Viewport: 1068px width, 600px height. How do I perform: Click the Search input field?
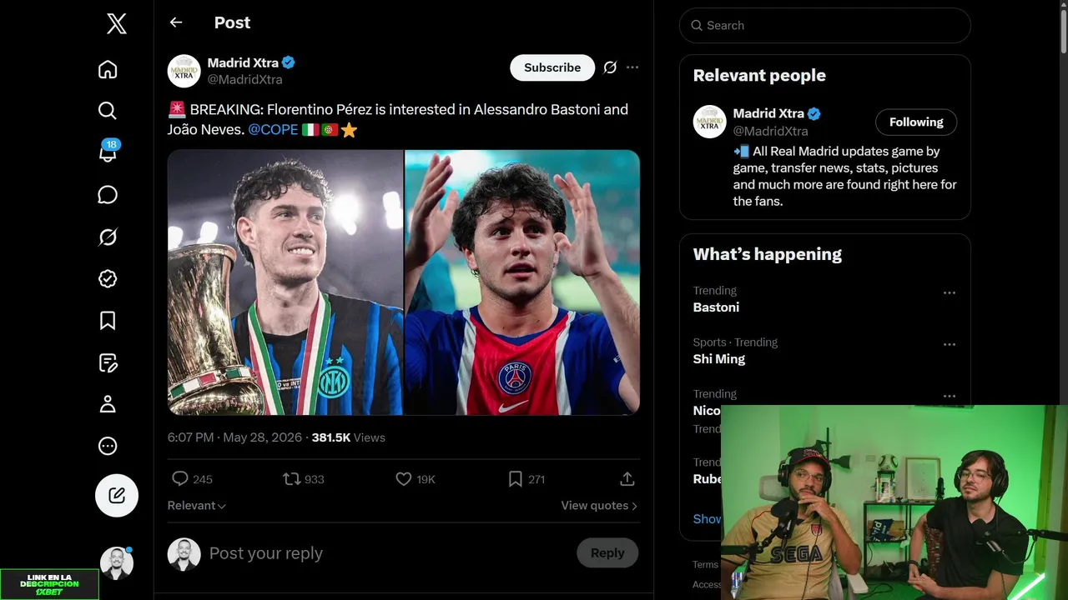pos(825,26)
